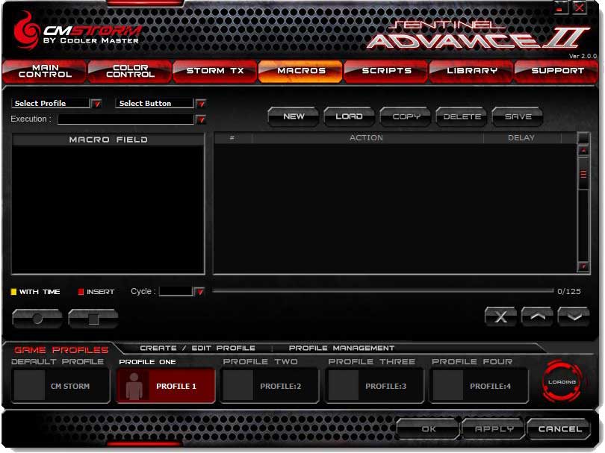The width and height of the screenshot is (605, 453).
Task: Click the Apply button
Action: click(x=494, y=428)
